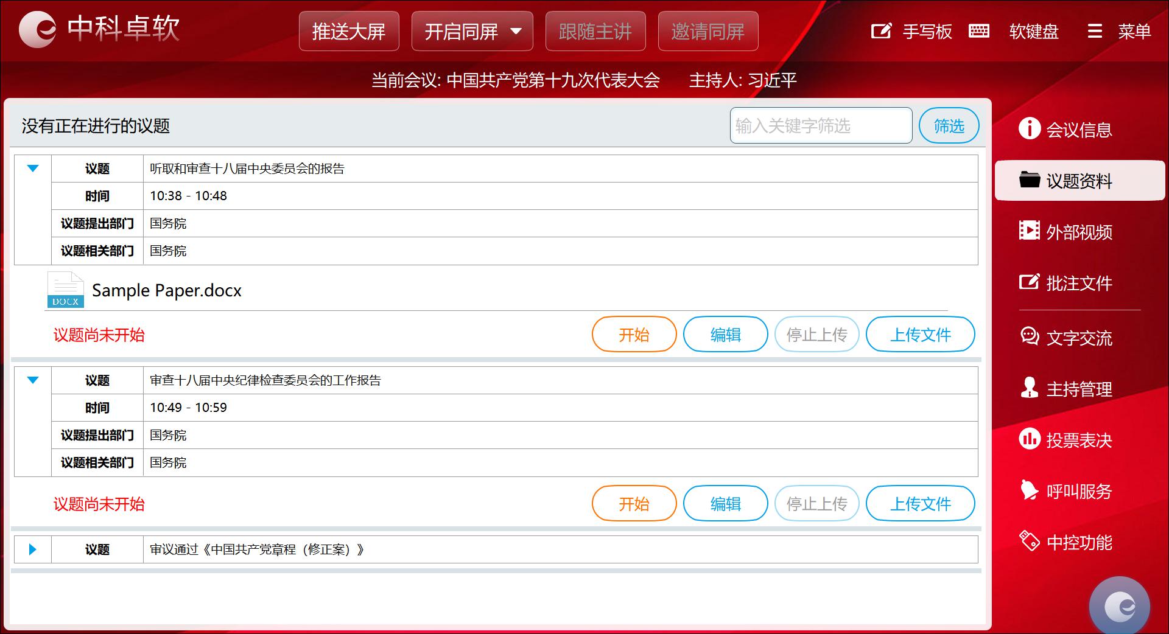
Task: Click the topic title 审议通过《中国共产党章程（修正案）》
Action: 257,549
